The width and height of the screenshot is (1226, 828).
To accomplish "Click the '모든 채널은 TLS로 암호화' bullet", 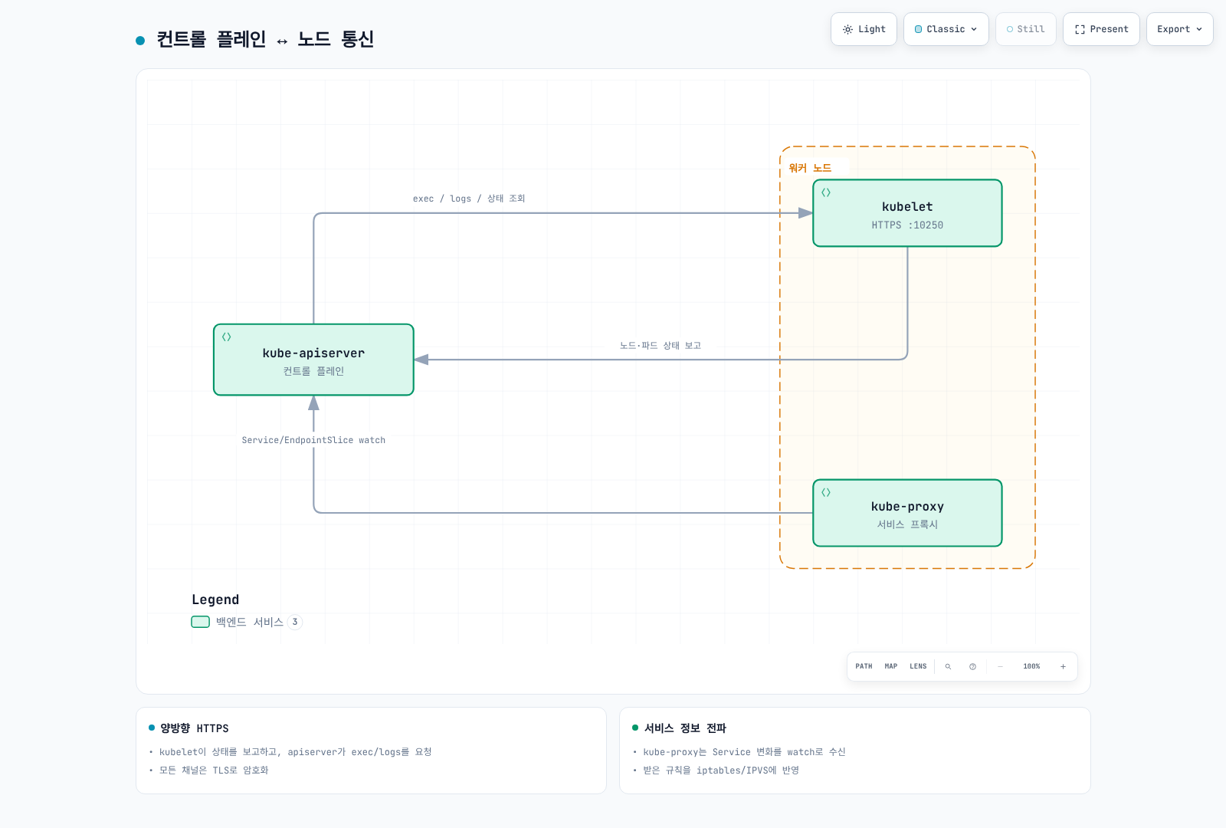I will click(214, 770).
